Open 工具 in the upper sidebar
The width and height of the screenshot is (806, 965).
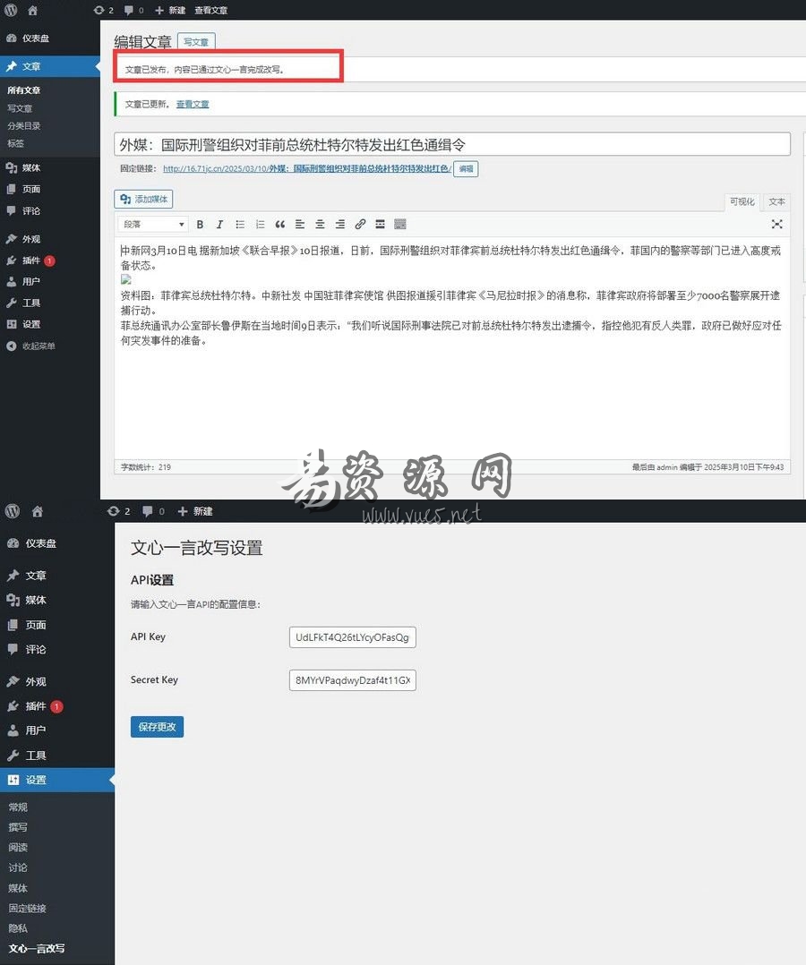pyautogui.click(x=30, y=303)
